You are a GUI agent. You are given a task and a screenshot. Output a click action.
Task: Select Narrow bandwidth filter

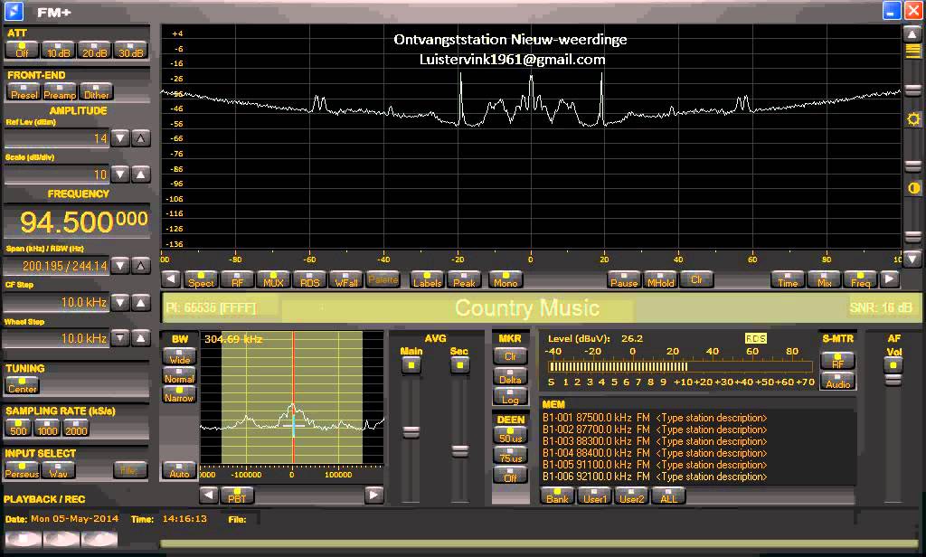[x=180, y=394]
